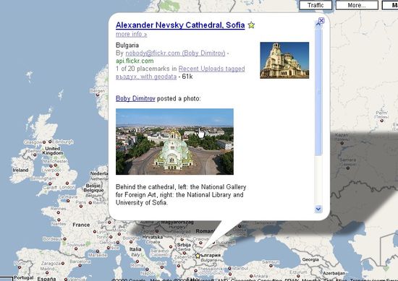Click the info window scrollbar thumb
The height and width of the screenshot is (281, 398).
318,92
